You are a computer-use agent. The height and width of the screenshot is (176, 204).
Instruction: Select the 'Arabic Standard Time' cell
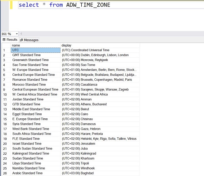point(36,173)
